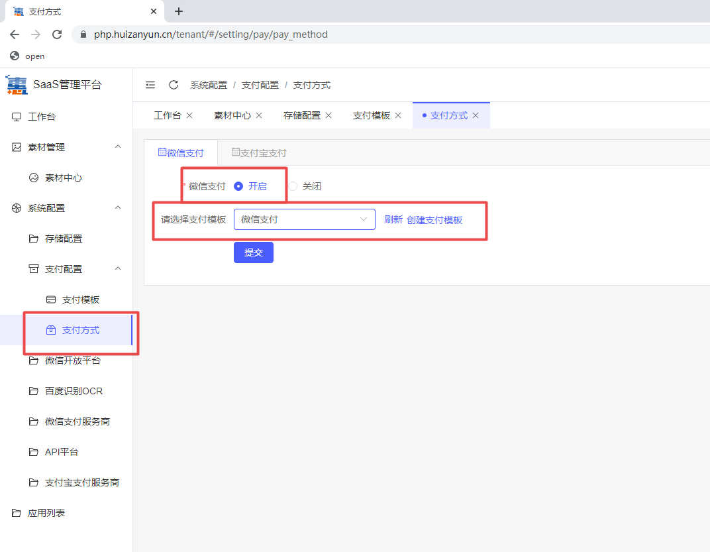This screenshot has width=710, height=552.
Task: Switch to the 微信支付 tab
Action: coord(181,152)
